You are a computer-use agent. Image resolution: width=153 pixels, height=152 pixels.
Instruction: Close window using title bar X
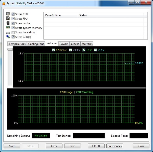(x=146, y=3)
